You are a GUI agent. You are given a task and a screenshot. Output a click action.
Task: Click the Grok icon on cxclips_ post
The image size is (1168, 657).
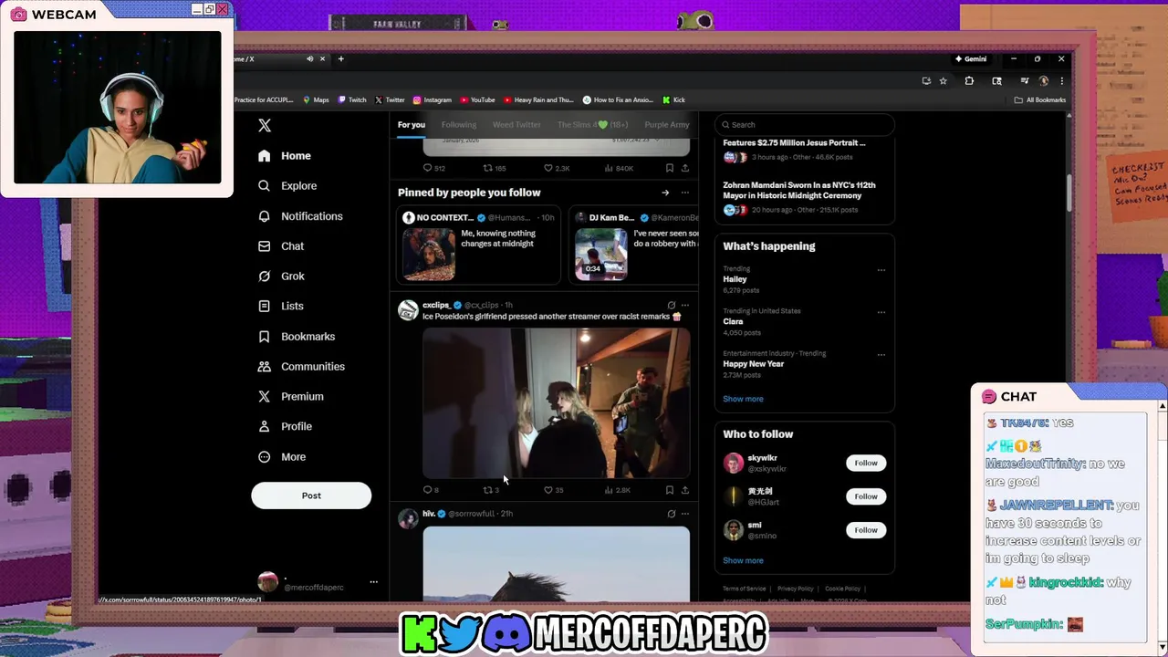coord(672,306)
